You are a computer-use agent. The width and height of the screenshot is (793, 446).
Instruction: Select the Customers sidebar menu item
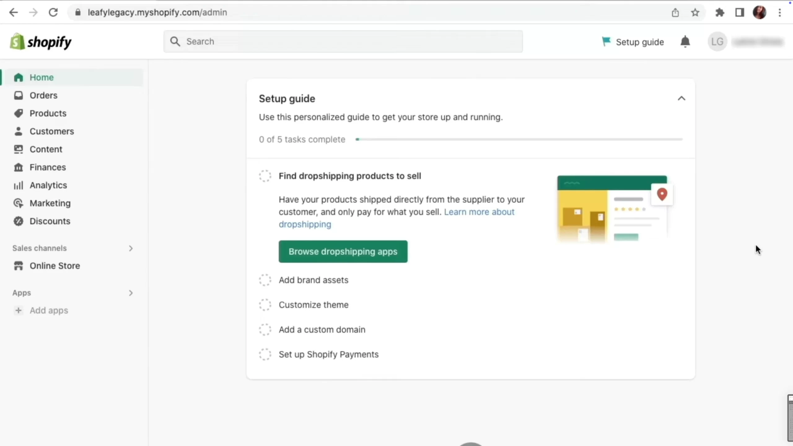51,131
